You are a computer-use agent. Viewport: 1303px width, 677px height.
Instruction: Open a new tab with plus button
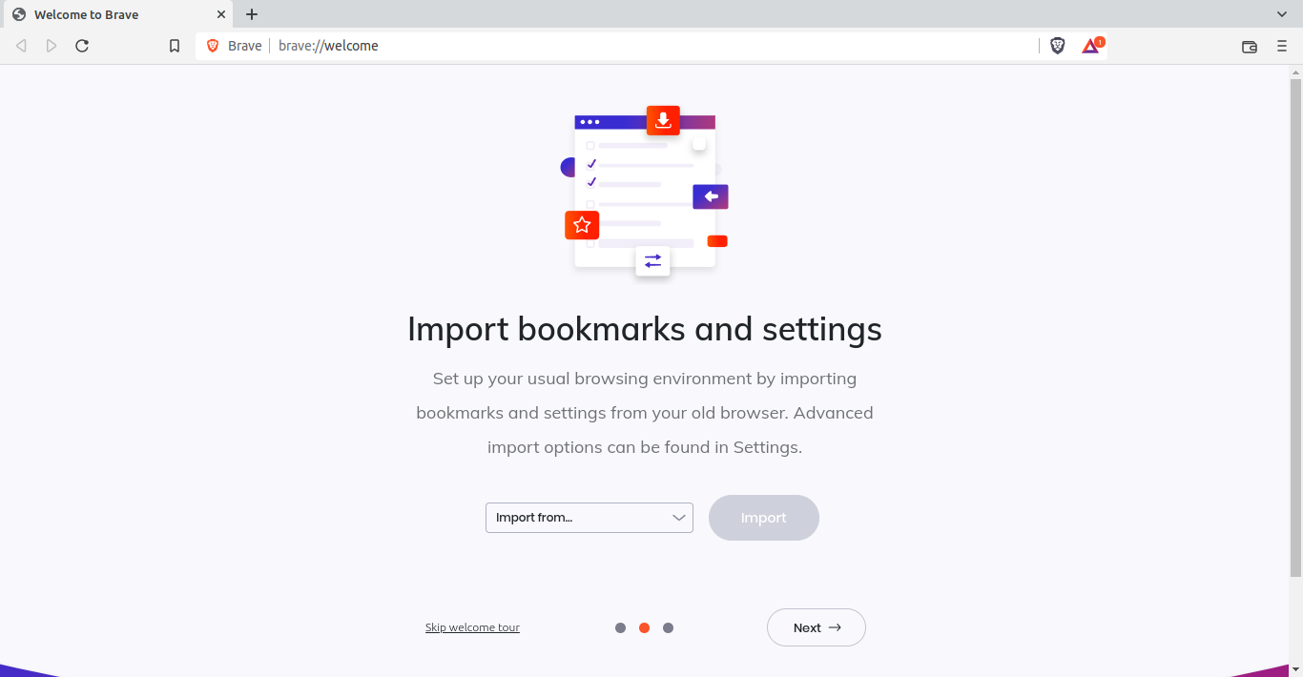[252, 14]
